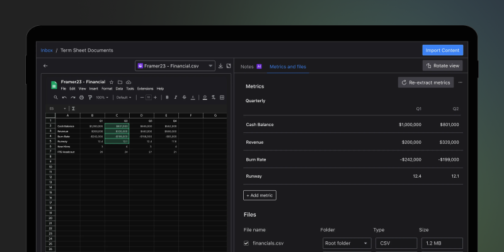Print the spreadsheet
This screenshot has width=504, height=252.
coord(82,98)
